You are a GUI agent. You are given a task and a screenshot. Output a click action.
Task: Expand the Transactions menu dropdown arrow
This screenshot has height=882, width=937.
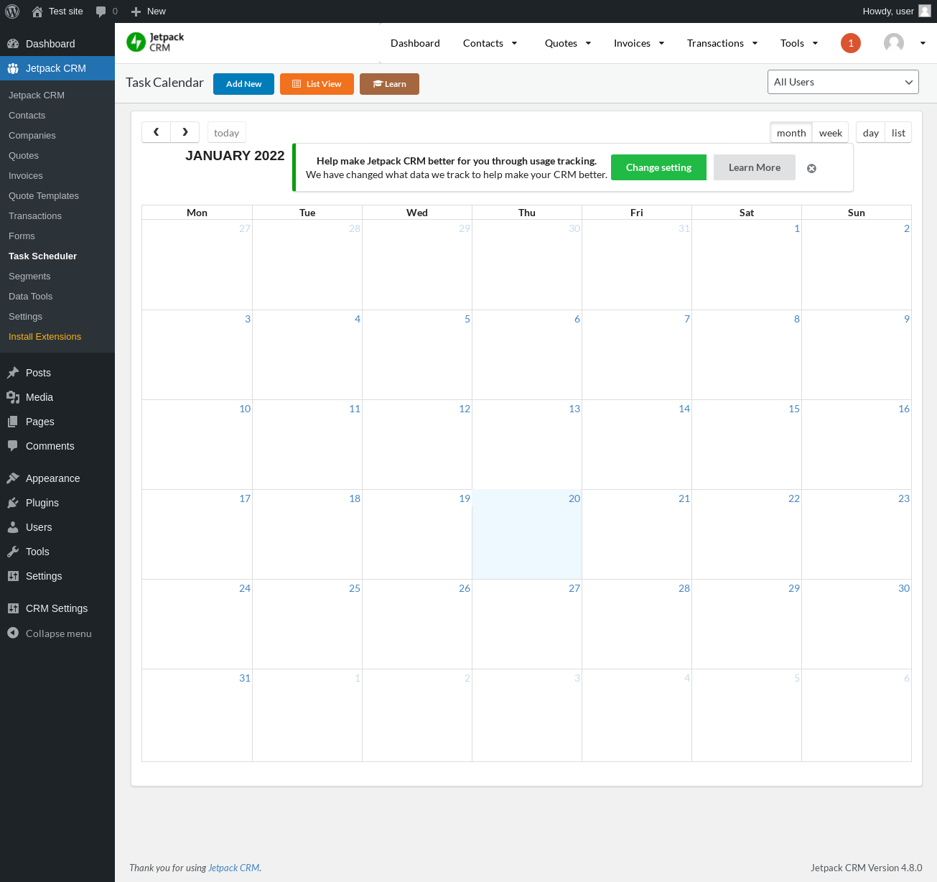[755, 43]
